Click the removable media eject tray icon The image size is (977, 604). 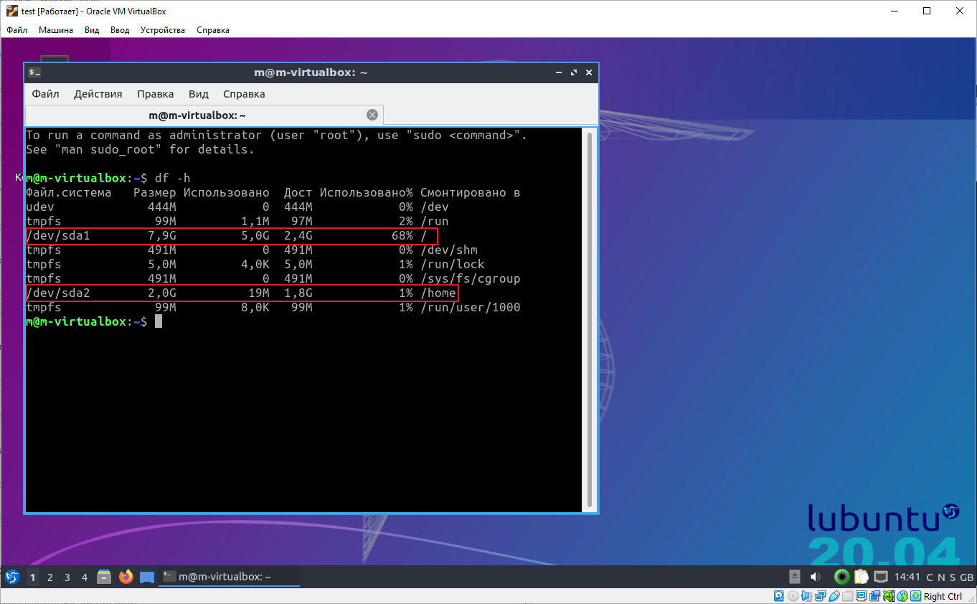coord(795,577)
